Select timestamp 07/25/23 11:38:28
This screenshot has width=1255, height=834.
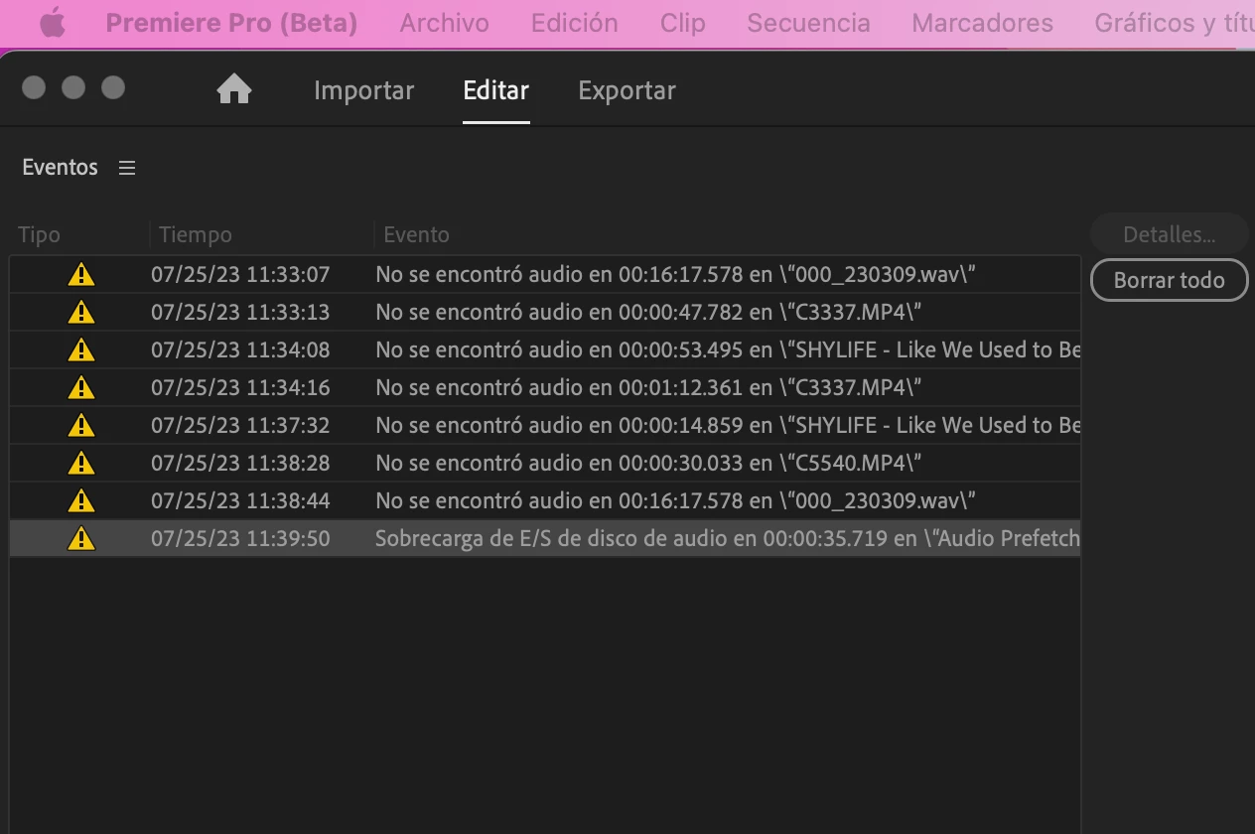(240, 463)
